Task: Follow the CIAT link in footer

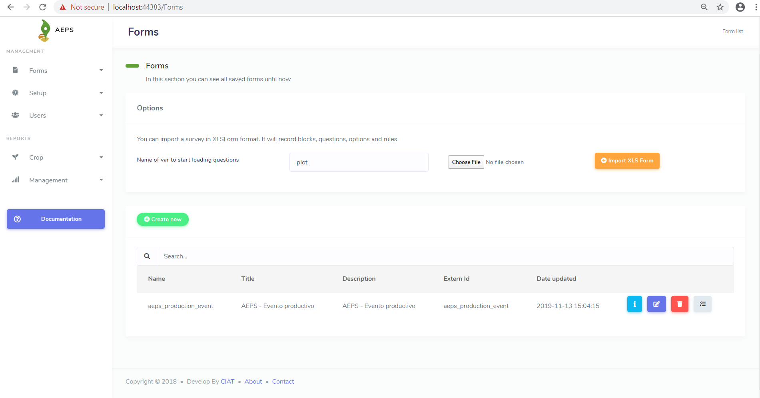Action: pos(227,381)
